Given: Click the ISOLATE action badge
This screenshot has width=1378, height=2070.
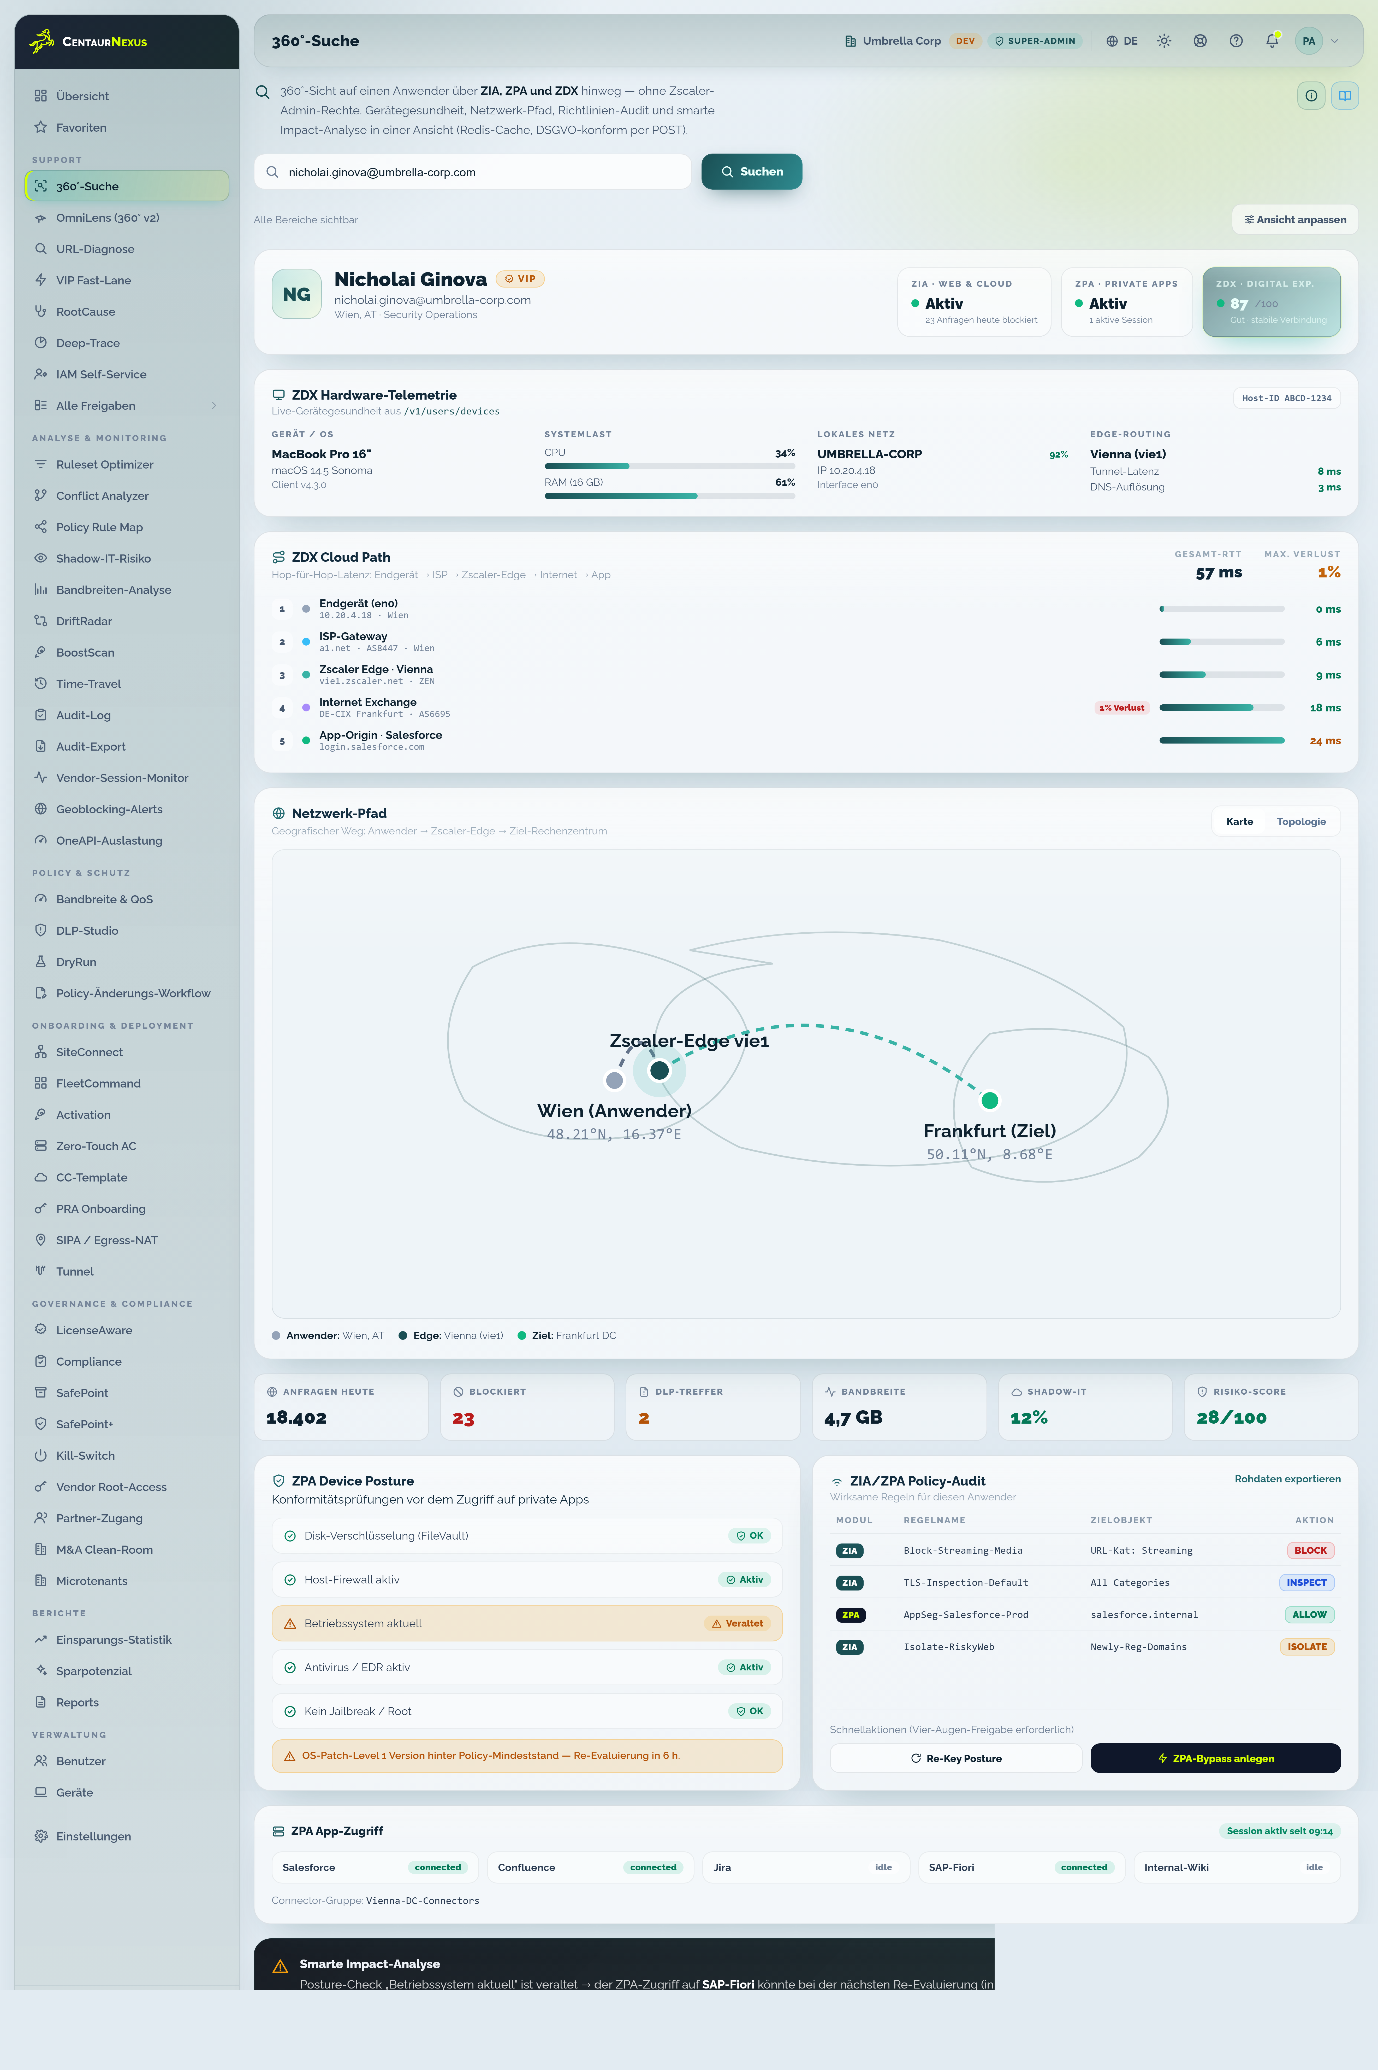Looking at the screenshot, I should [x=1307, y=1647].
